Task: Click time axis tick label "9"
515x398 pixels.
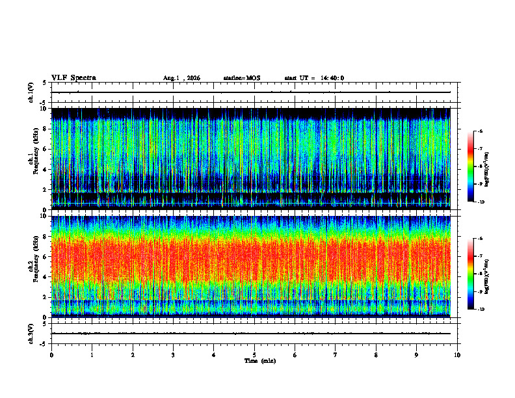Action: click(x=416, y=355)
